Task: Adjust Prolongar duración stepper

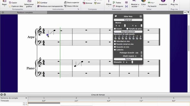Action: click(x=141, y=53)
